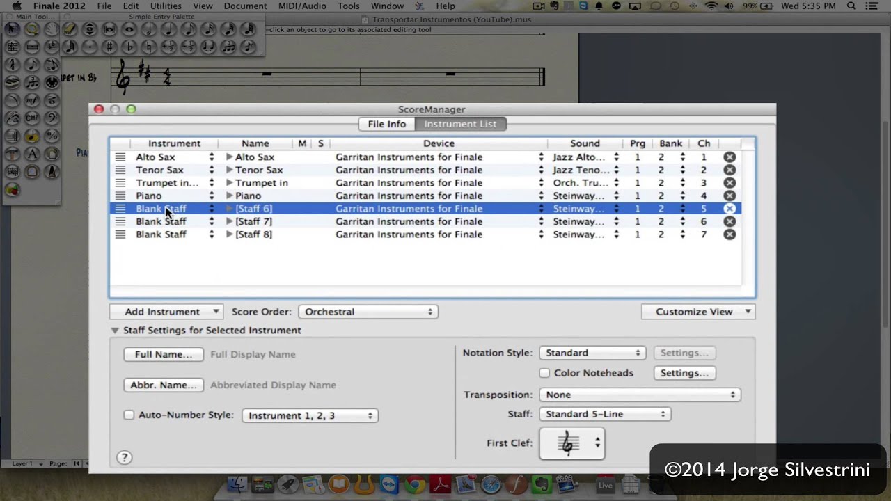Viewport: 891px width, 501px height.
Task: Select the Selection tool in Main Tool palette
Action: coord(13,29)
